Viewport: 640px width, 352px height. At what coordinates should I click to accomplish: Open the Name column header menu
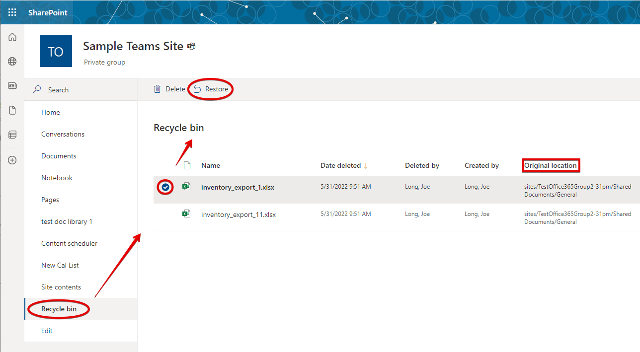211,165
